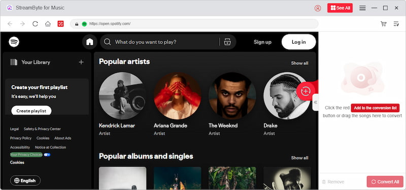Image resolution: width=406 pixels, height=190 pixels.
Task: Open the About Ads link
Action: 62,138
